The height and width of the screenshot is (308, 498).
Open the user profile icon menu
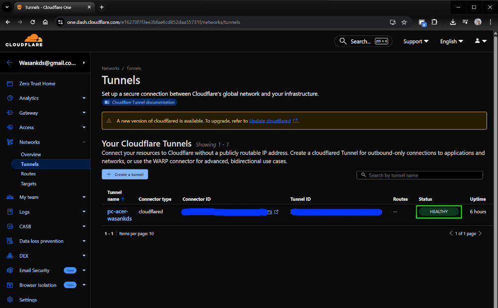480,41
